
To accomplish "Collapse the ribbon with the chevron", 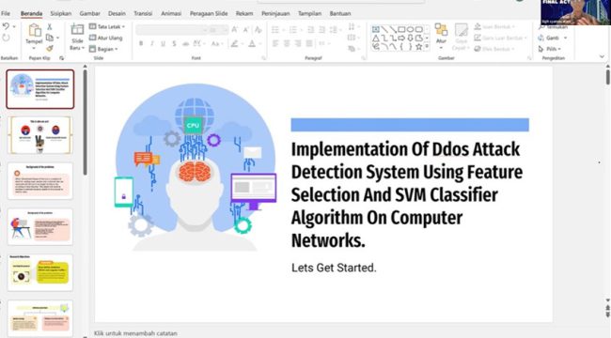I will (602, 57).
